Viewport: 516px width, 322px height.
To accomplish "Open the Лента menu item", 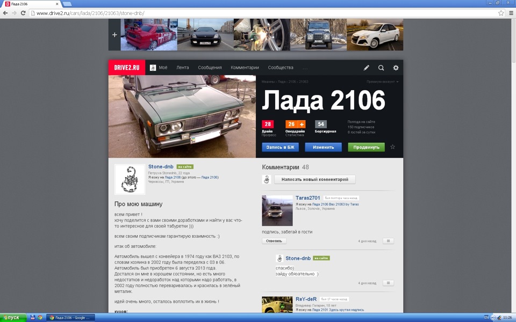I will (x=183, y=68).
